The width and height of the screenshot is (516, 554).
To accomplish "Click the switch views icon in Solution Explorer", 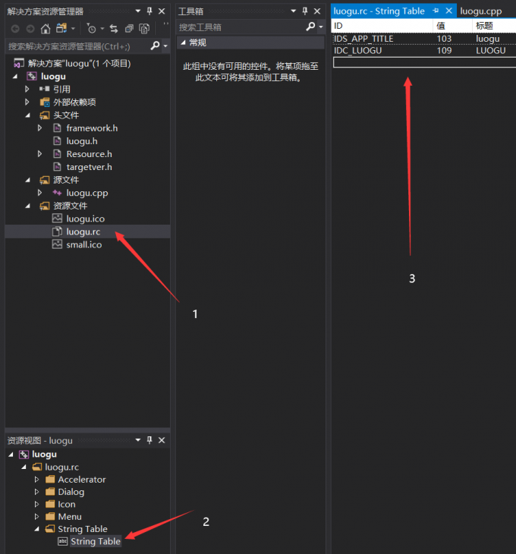I will 61,28.
